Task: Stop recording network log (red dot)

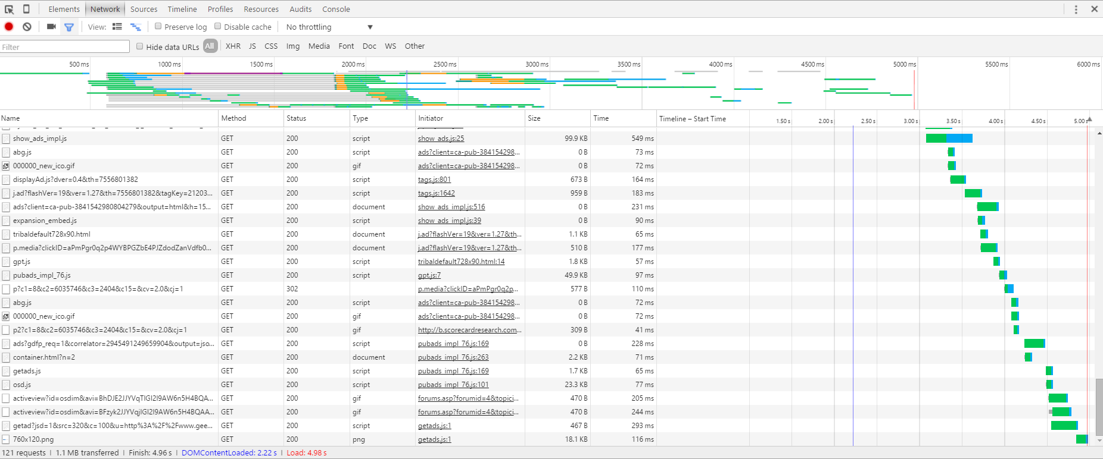Action: 9,27
